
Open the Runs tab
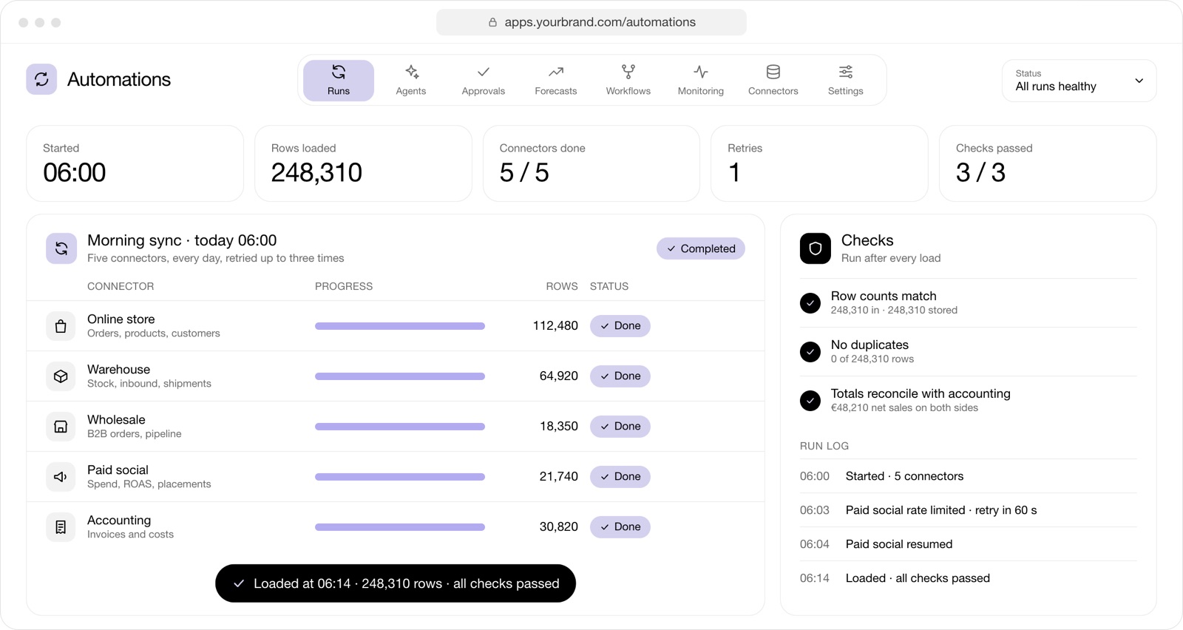coord(339,81)
